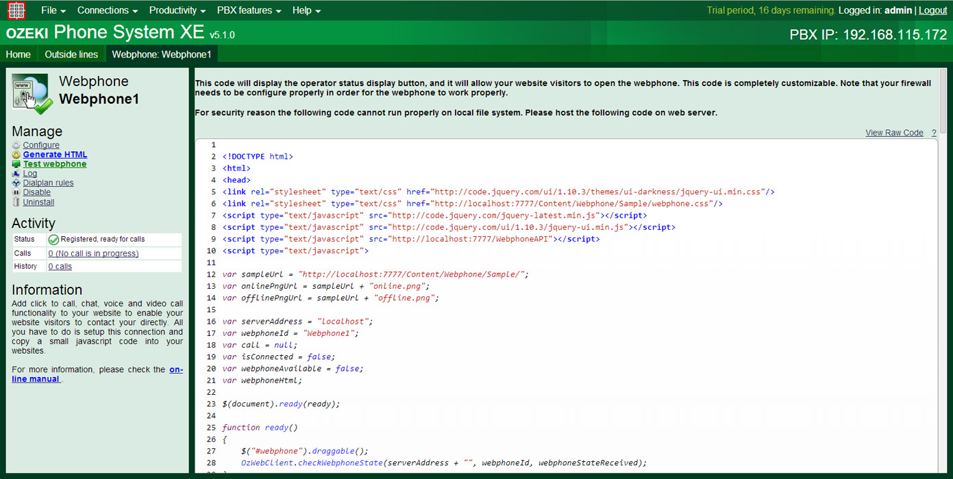The image size is (953, 479).
Task: Click the Status label cell in Activity
Action: [x=29, y=239]
